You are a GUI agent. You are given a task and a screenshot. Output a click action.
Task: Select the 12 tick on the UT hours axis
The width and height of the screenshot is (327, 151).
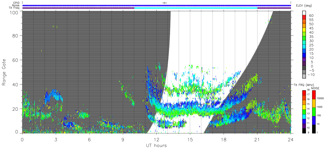[x=157, y=139]
